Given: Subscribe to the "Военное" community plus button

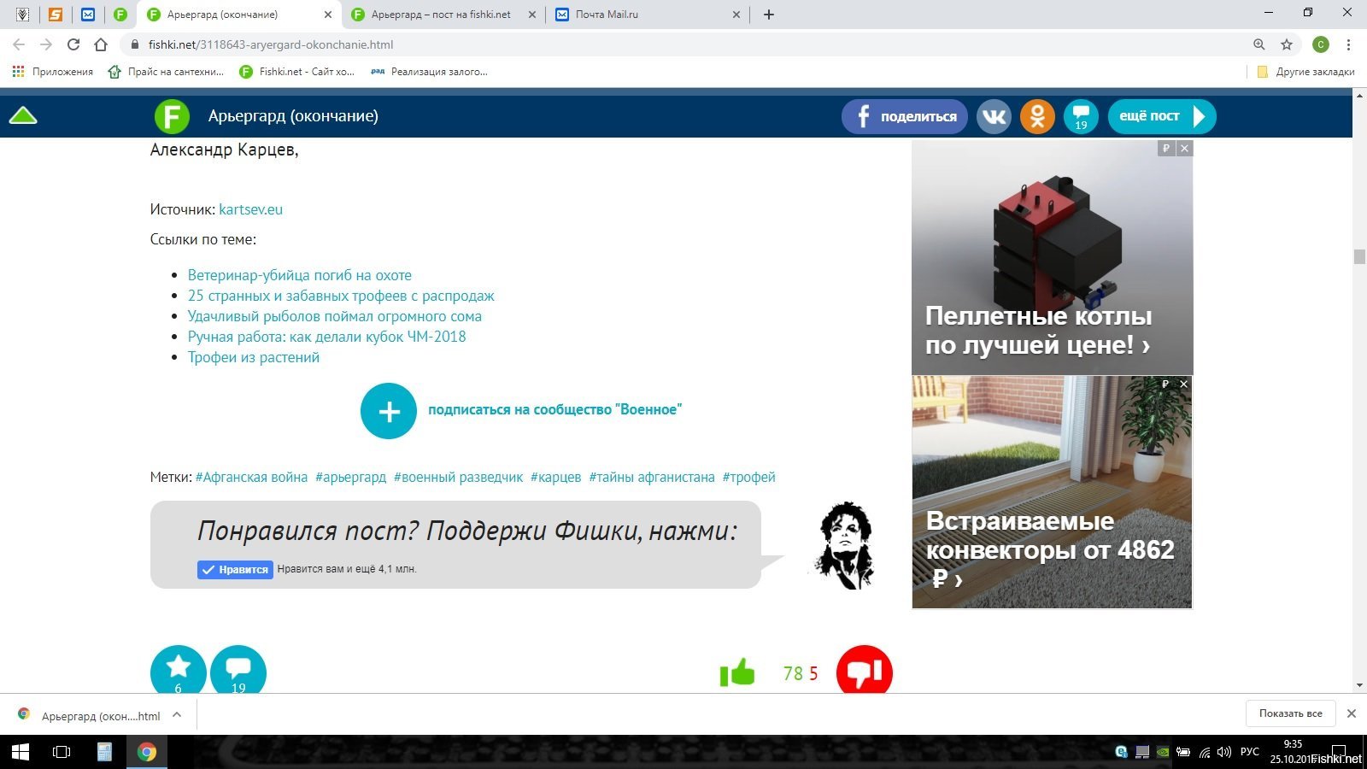Looking at the screenshot, I should coord(389,411).
